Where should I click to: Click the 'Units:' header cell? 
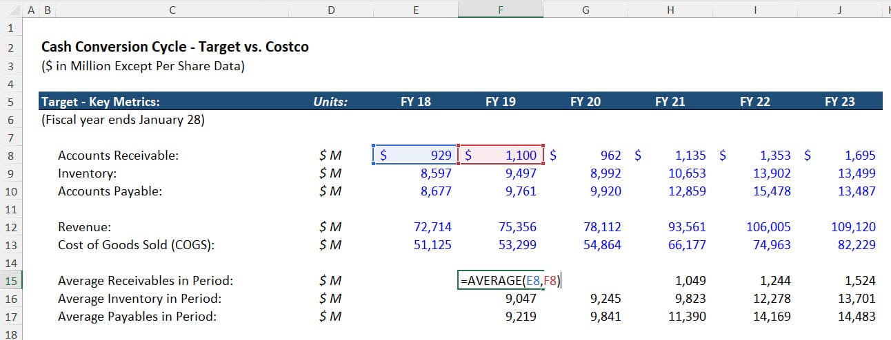(x=331, y=102)
